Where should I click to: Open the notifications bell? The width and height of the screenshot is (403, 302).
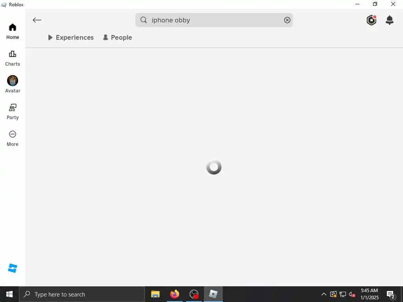tap(389, 20)
